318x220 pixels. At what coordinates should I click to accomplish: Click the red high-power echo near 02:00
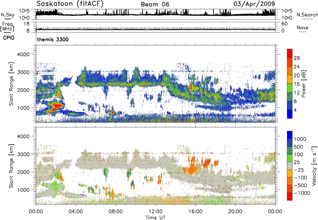(57, 105)
